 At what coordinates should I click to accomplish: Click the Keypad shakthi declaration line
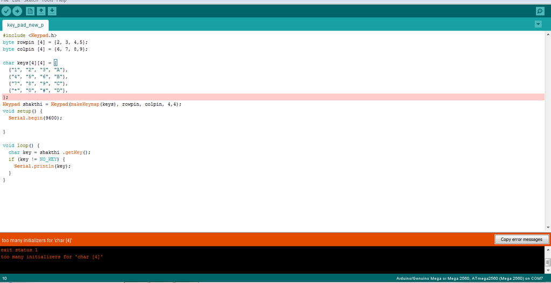pos(91,104)
